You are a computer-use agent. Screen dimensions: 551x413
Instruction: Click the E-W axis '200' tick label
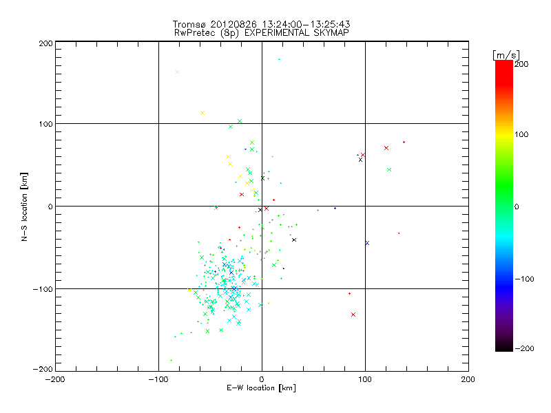tap(468, 379)
